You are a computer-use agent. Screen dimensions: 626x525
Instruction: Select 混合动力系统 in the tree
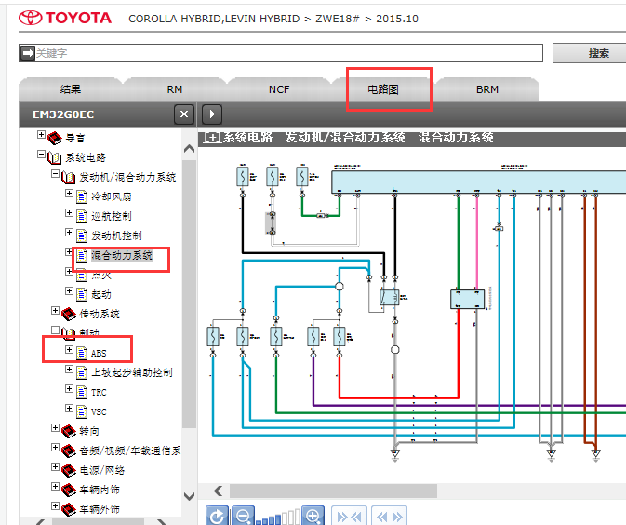(x=122, y=255)
